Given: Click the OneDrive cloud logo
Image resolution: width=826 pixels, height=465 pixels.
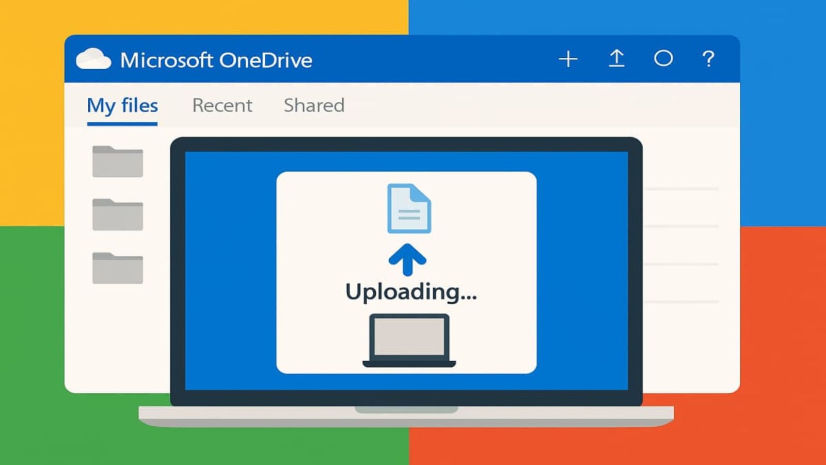Looking at the screenshot, I should click(x=93, y=59).
